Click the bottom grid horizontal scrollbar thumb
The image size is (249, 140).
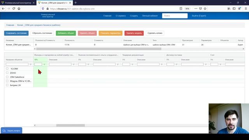(x=70, y=125)
